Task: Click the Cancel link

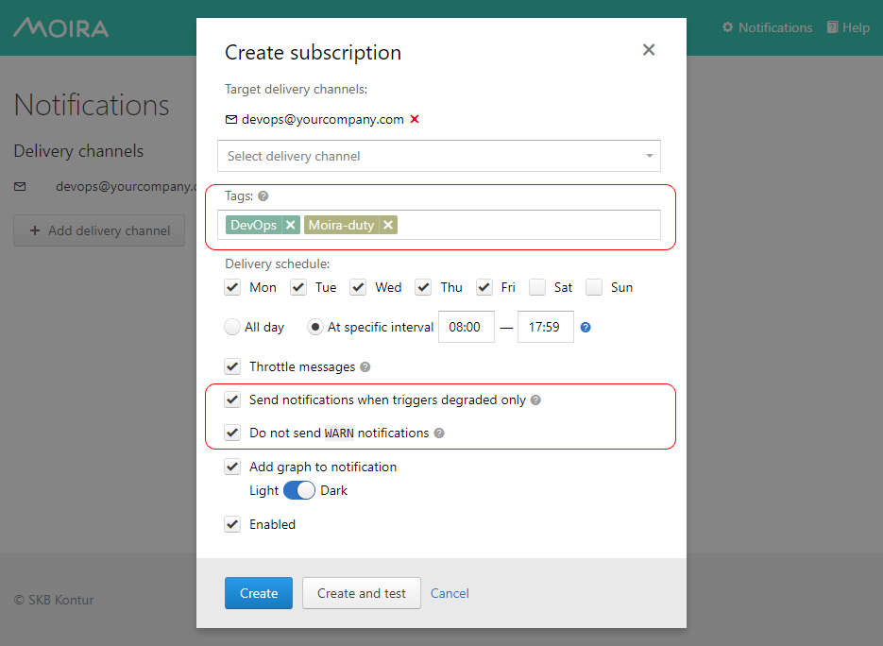Action: pos(450,593)
